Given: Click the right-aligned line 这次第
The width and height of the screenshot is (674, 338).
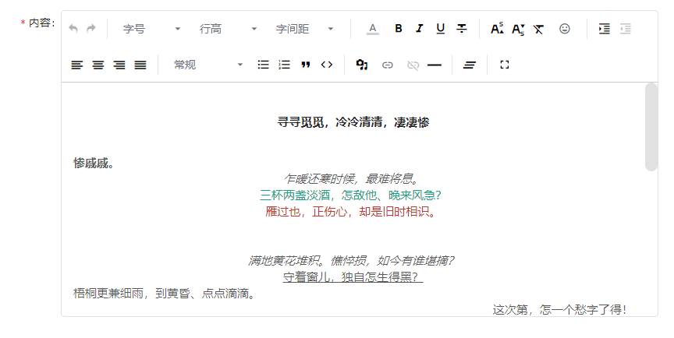Looking at the screenshot, I should [x=559, y=310].
